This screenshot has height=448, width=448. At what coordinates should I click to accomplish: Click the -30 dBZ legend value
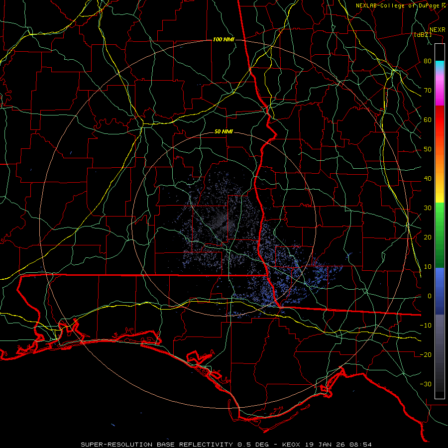click(426, 384)
